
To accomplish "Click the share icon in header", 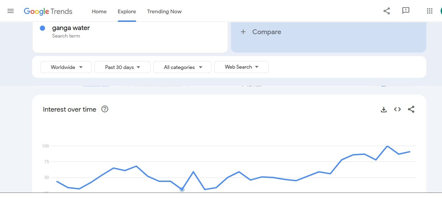I will 387,11.
